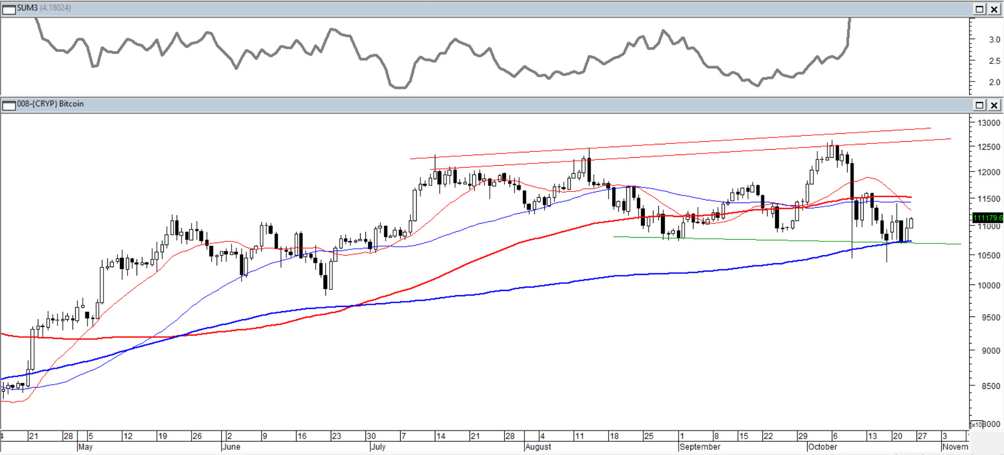Select the 008-{CRYP} Bitcoin title text
Image resolution: width=1004 pixels, height=455 pixels.
coord(50,104)
